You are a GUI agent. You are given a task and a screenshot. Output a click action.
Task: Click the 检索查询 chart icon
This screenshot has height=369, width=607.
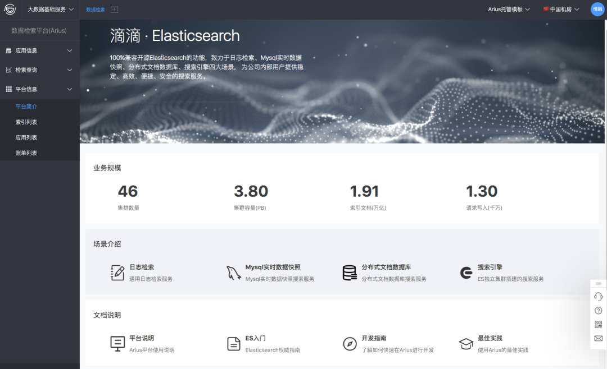(9, 70)
